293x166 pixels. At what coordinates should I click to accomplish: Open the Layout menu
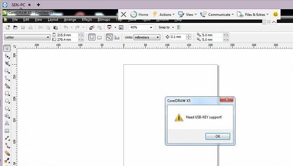coord(53,20)
